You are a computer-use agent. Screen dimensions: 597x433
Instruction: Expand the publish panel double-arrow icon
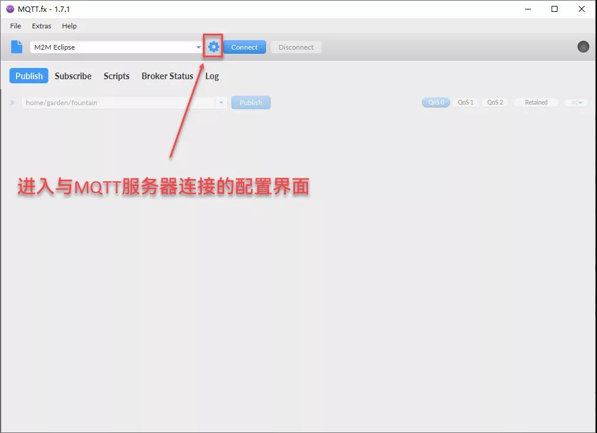tap(12, 103)
